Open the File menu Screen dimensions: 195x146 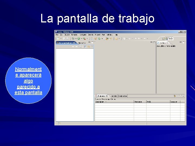(57, 35)
